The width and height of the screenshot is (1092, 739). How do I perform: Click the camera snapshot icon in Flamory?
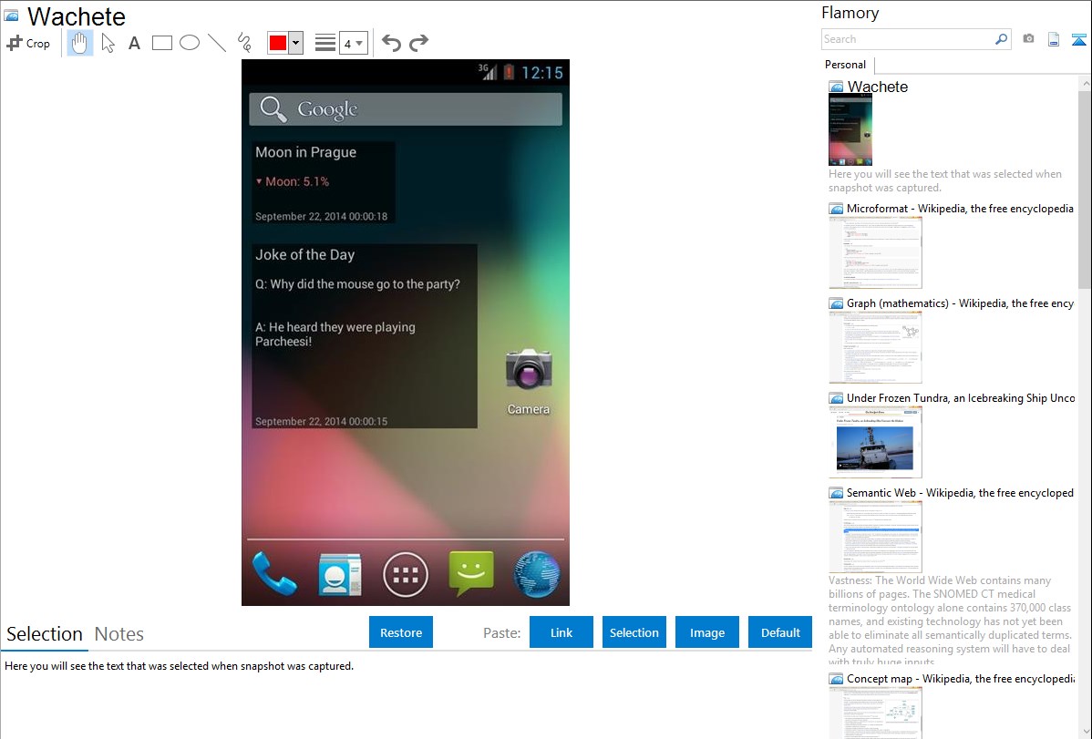(1028, 39)
